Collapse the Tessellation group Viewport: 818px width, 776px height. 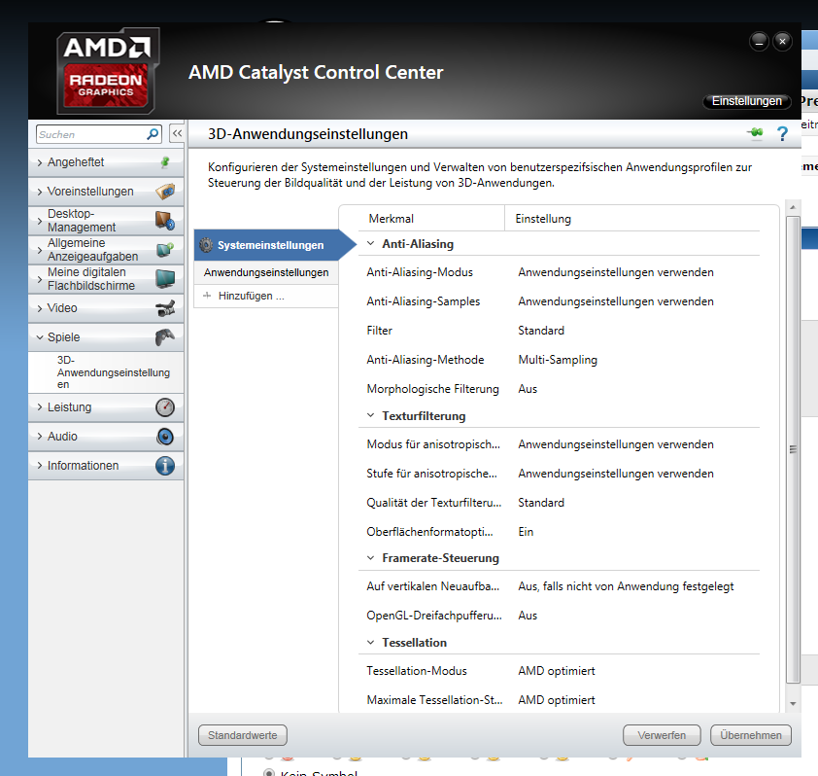[x=371, y=643]
